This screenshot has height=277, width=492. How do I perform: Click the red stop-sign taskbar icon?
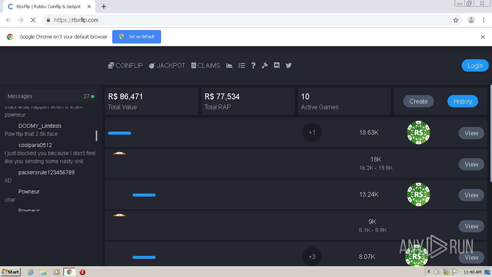pos(82,272)
